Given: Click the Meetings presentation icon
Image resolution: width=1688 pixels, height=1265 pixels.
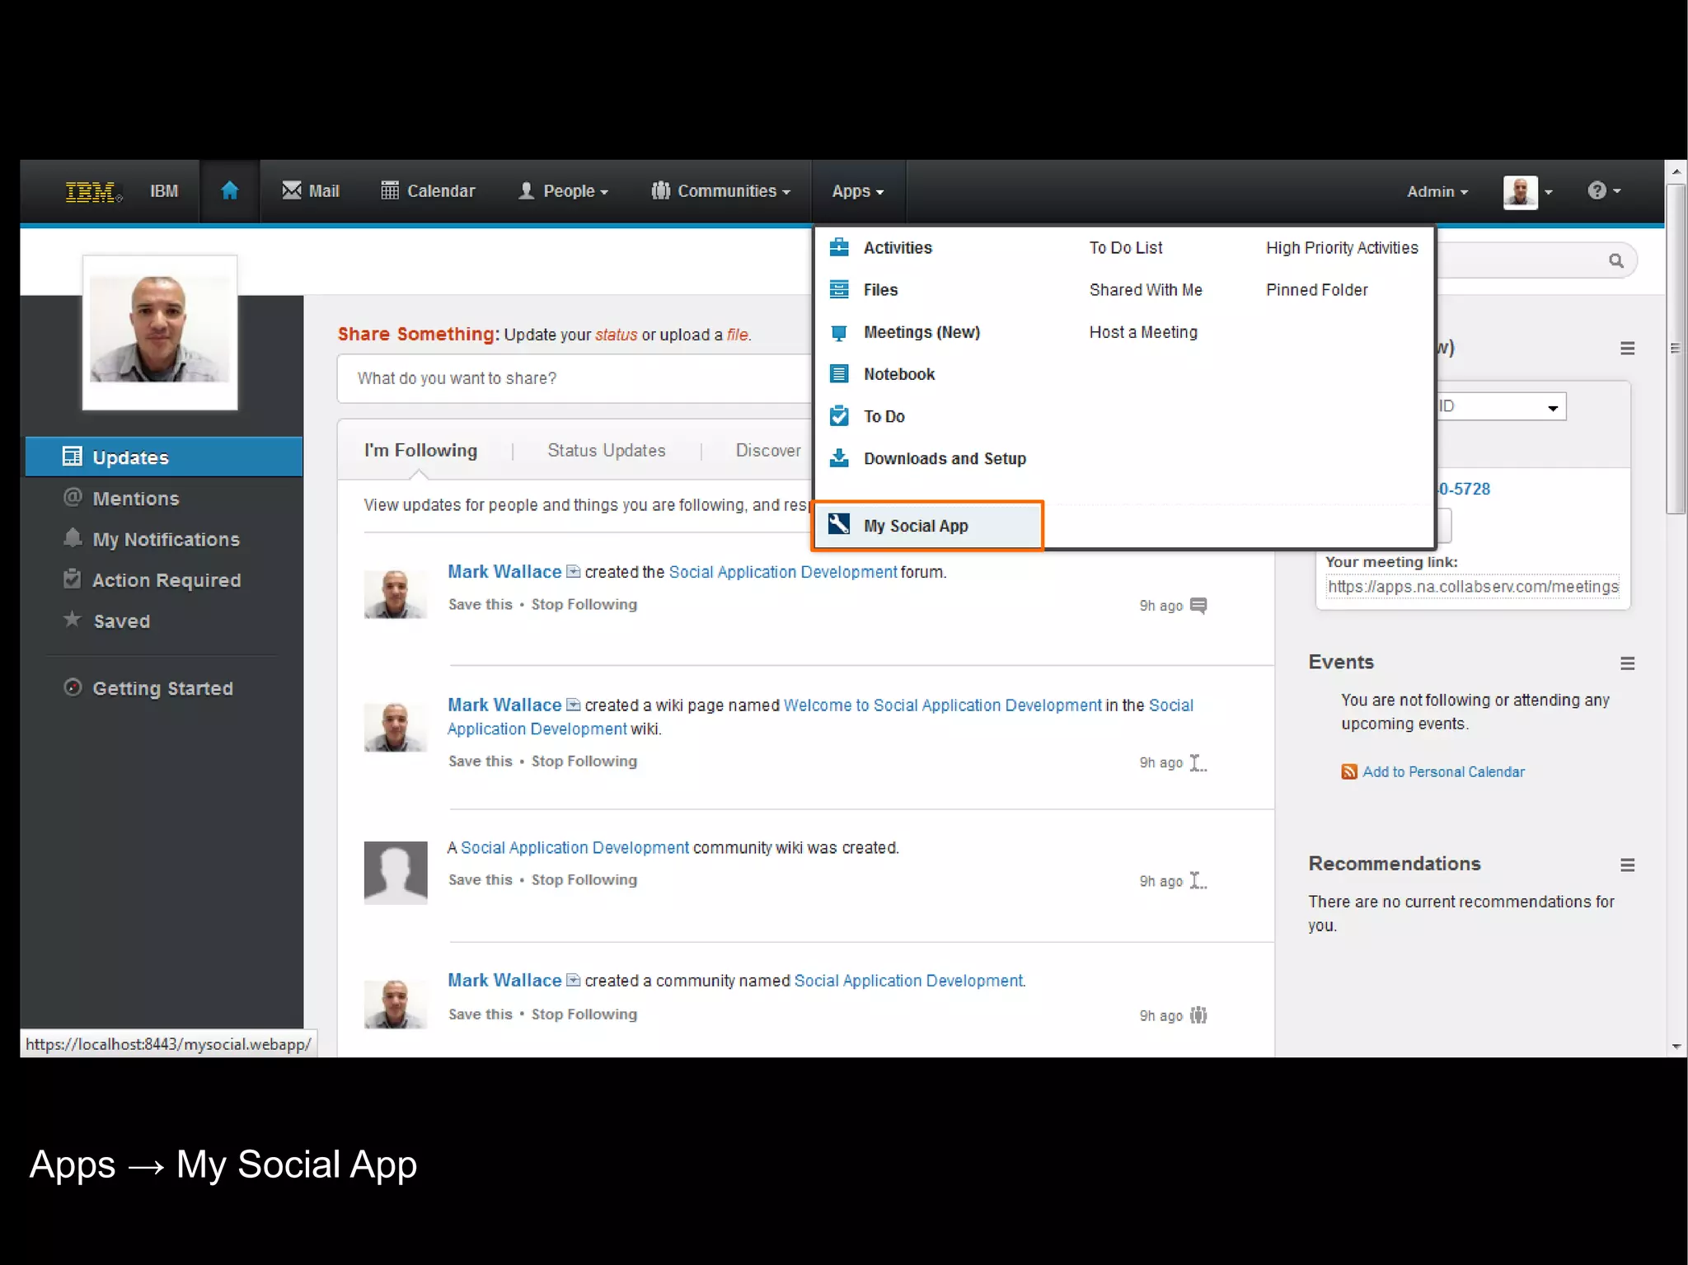Looking at the screenshot, I should click(839, 332).
